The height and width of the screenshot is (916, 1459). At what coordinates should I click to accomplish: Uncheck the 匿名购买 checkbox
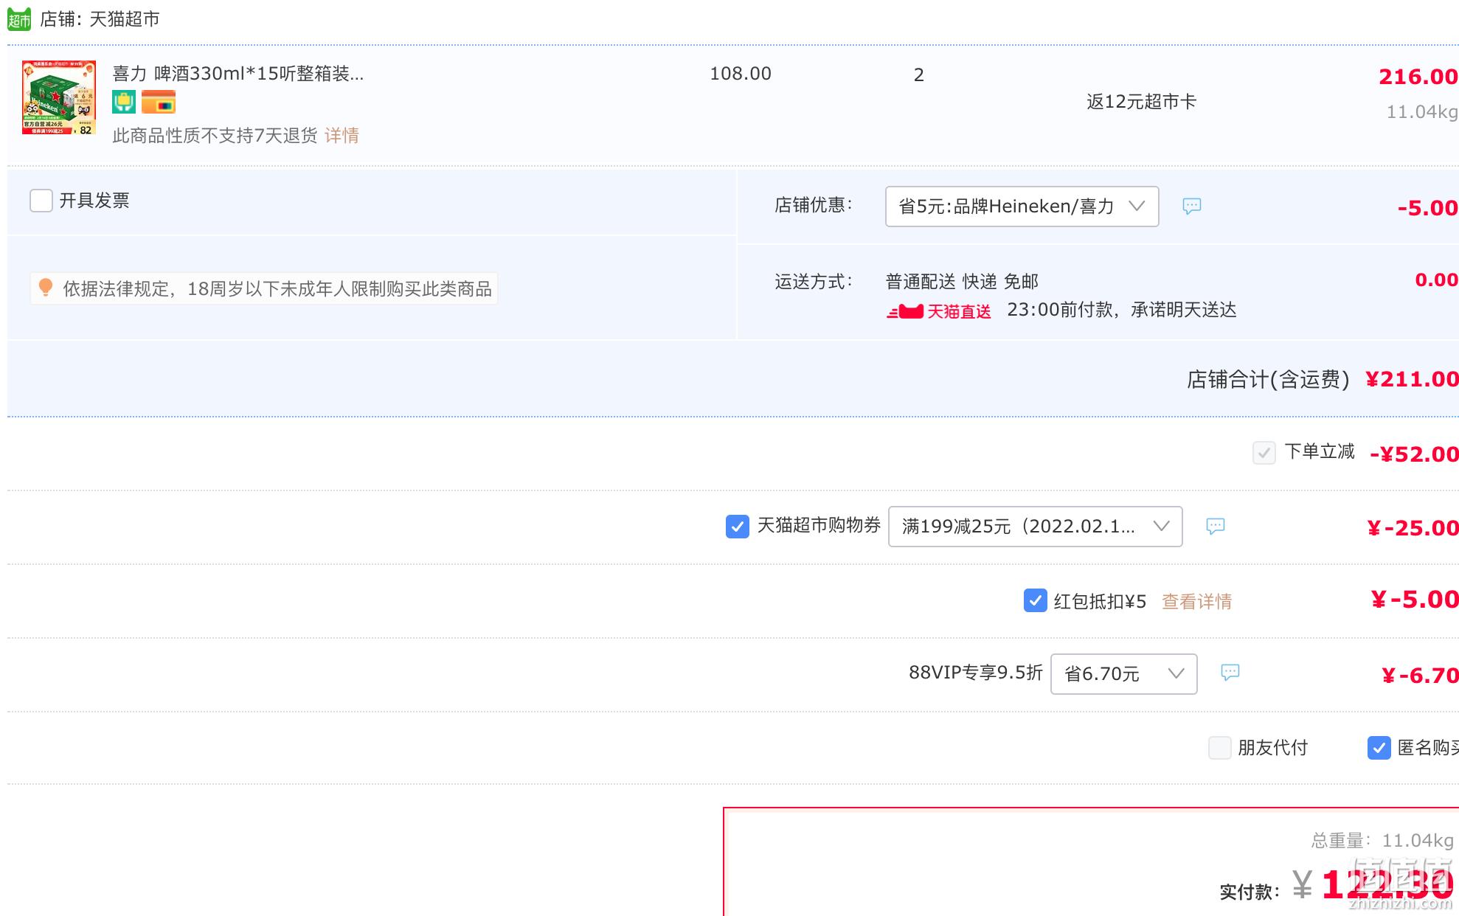(1379, 748)
